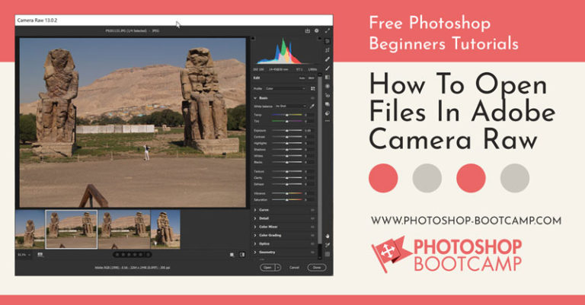Select the Graduated Filter tool
The width and height of the screenshot is (585, 305).
(x=328, y=77)
